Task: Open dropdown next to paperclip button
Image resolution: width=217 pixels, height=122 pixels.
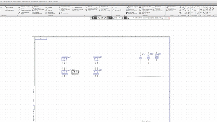Action: (x=96, y=18)
